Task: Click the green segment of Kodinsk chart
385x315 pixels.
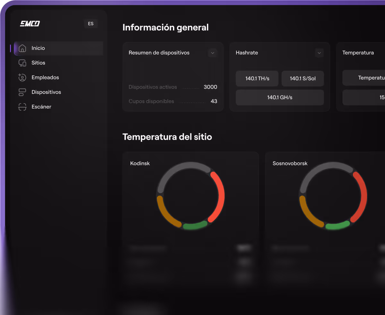Action: (195, 225)
